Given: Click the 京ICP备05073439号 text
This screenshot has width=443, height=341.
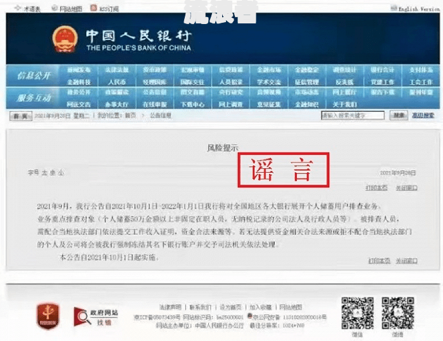Looking at the screenshot, I should coord(157,317).
